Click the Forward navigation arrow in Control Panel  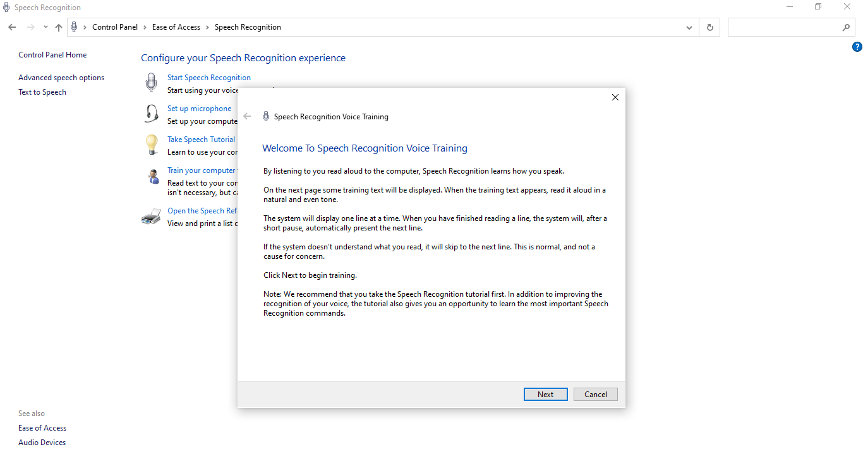click(30, 27)
